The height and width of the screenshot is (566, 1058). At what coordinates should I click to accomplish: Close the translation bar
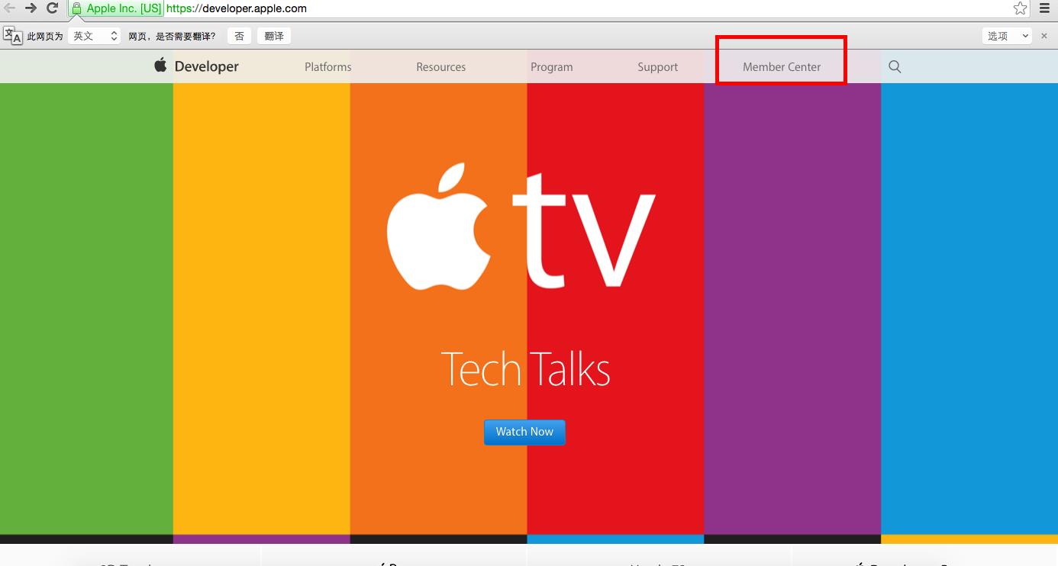[1044, 36]
